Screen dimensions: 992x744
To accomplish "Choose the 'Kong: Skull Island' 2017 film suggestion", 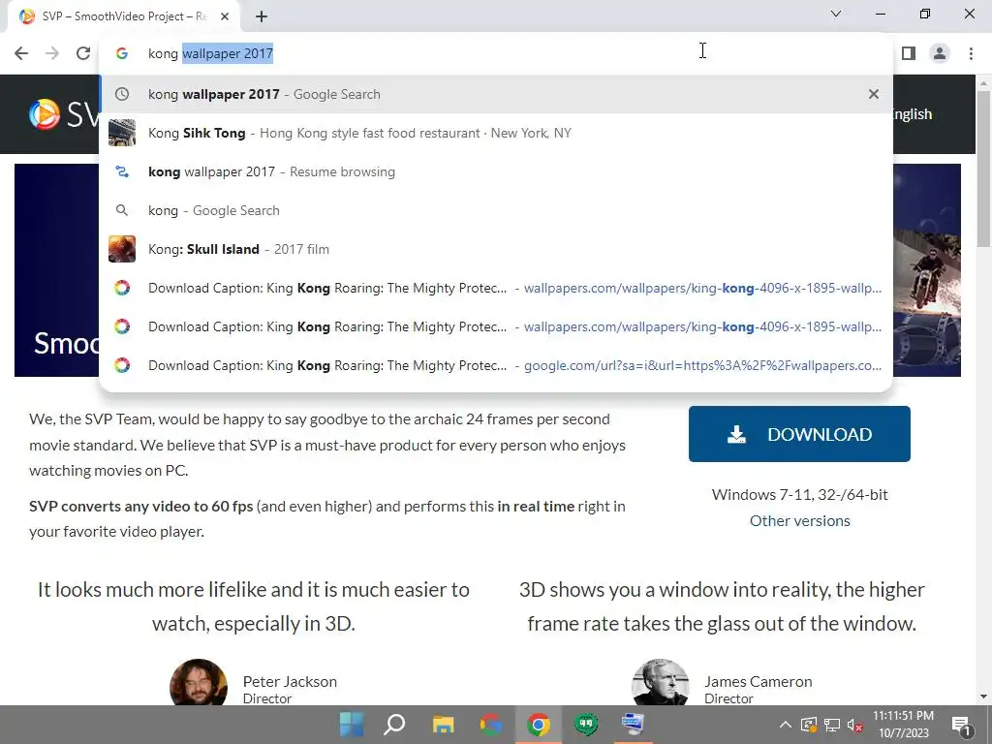I will tap(496, 249).
